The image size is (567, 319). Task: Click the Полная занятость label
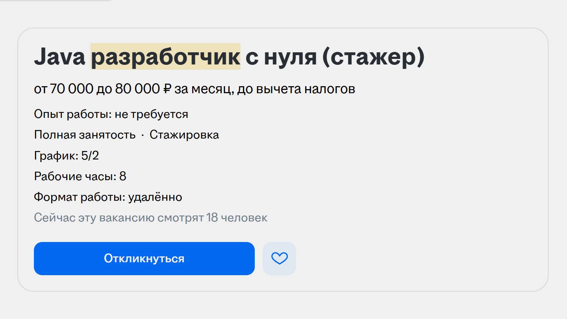point(85,135)
